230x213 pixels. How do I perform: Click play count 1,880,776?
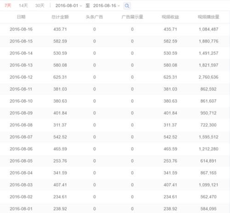[x=208, y=41]
